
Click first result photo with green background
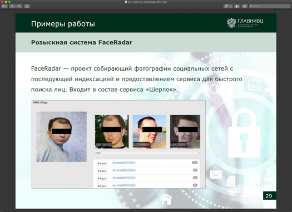[112, 131]
